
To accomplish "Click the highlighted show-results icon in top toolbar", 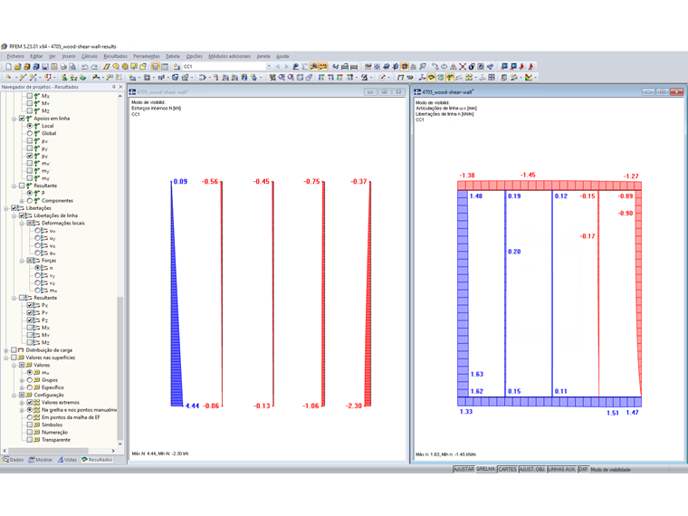I will click(x=314, y=66).
